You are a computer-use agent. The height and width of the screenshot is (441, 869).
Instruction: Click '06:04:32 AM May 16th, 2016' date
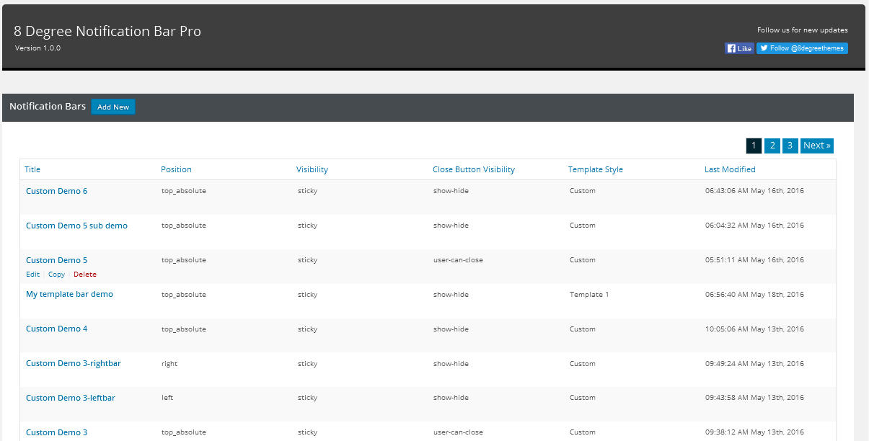coord(754,226)
